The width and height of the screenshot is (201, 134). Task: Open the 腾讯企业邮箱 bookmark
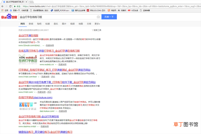pos(78,10)
